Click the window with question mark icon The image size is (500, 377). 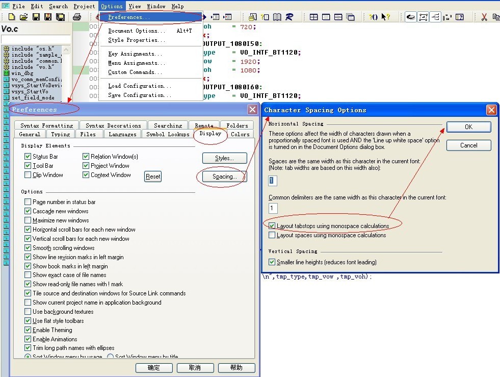(x=460, y=17)
